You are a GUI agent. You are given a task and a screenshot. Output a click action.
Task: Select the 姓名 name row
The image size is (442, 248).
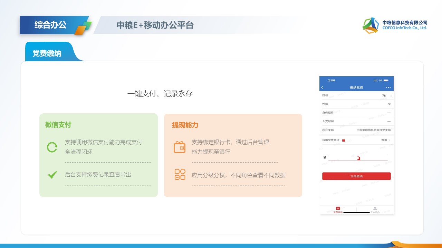click(x=356, y=95)
